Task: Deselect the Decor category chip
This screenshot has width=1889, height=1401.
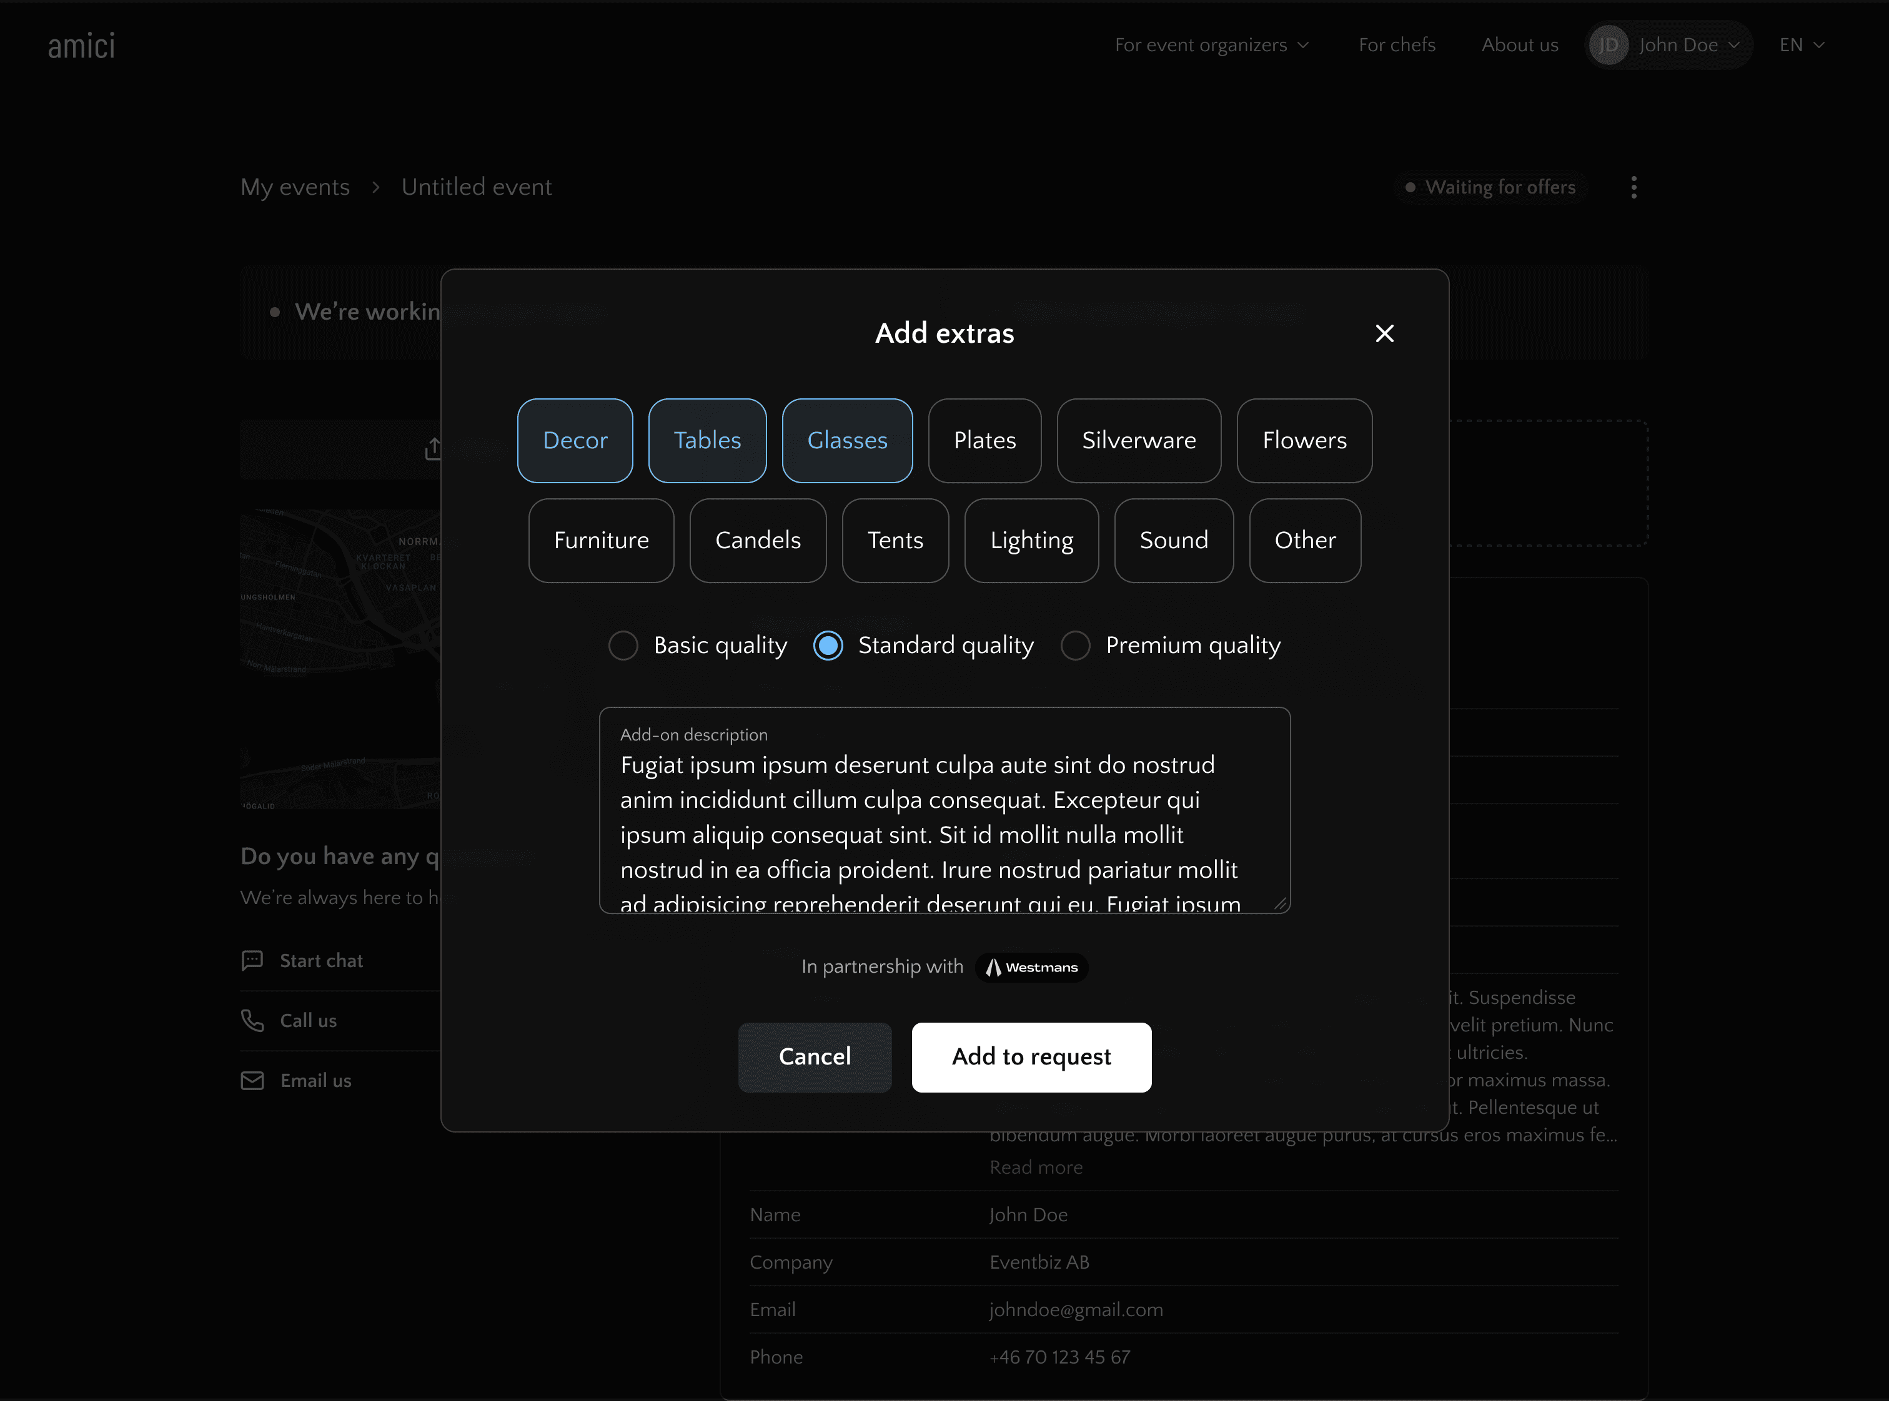Action: coord(575,440)
